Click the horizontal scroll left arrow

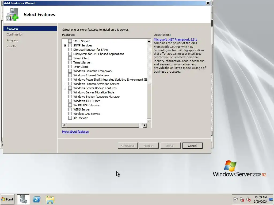[64, 125]
